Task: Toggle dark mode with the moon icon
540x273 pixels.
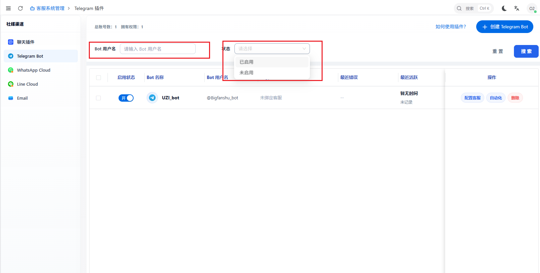Action: coord(504,8)
